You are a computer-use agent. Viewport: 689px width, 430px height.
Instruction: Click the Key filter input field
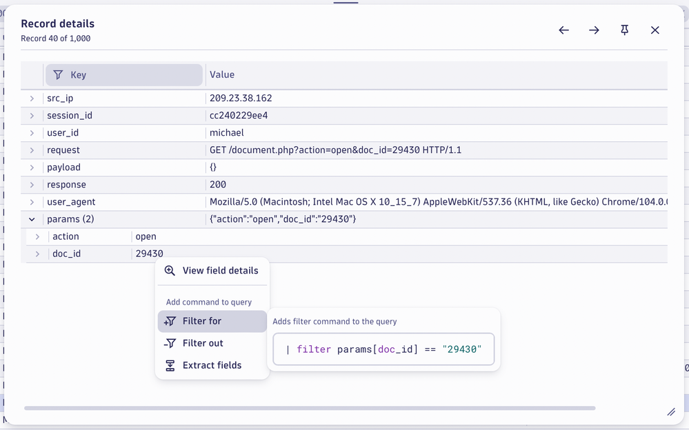click(x=131, y=75)
